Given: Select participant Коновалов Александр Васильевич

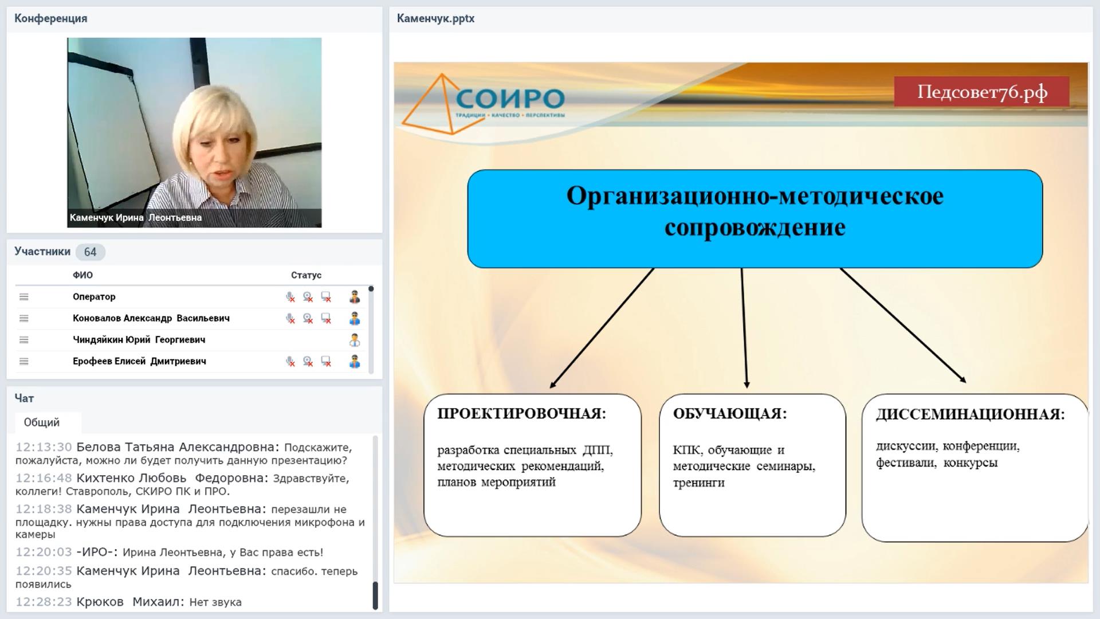Looking at the screenshot, I should click(151, 318).
